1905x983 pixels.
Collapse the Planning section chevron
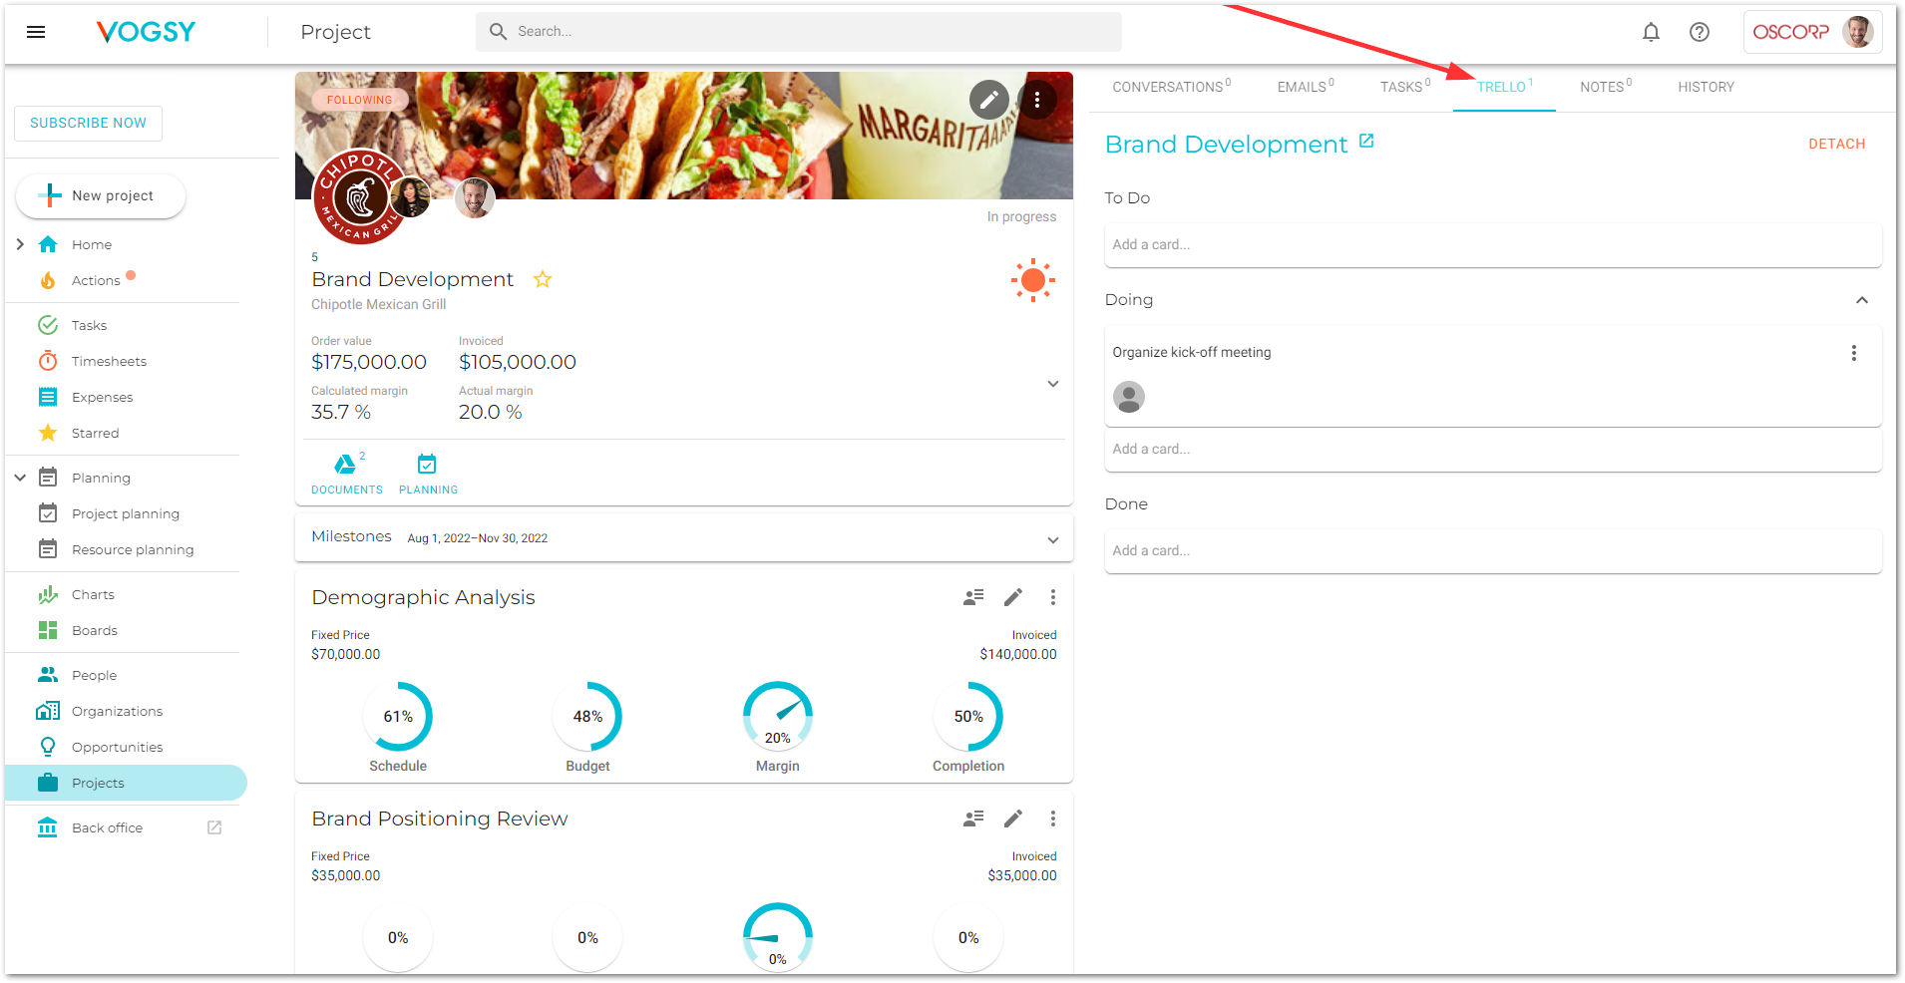(x=20, y=478)
